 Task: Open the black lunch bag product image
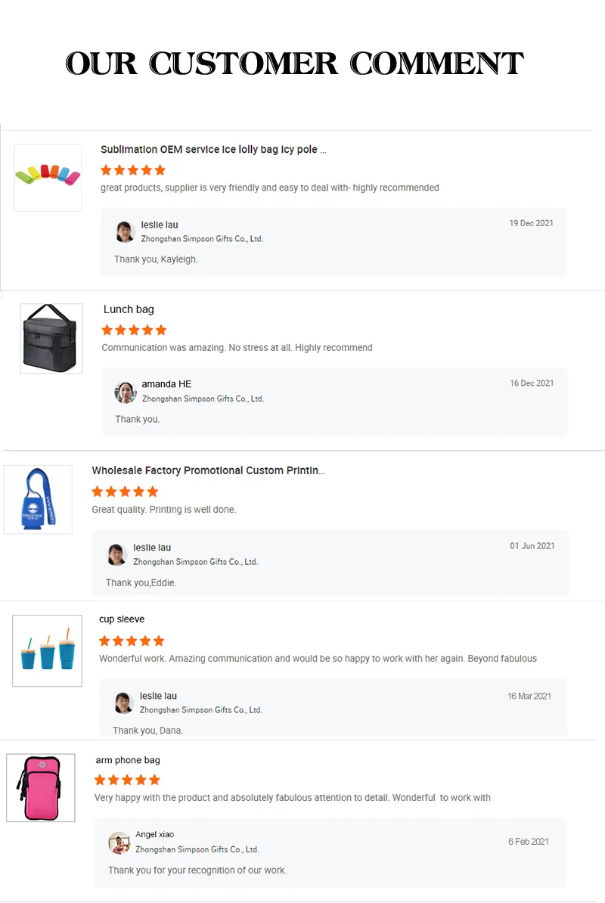pos(51,338)
